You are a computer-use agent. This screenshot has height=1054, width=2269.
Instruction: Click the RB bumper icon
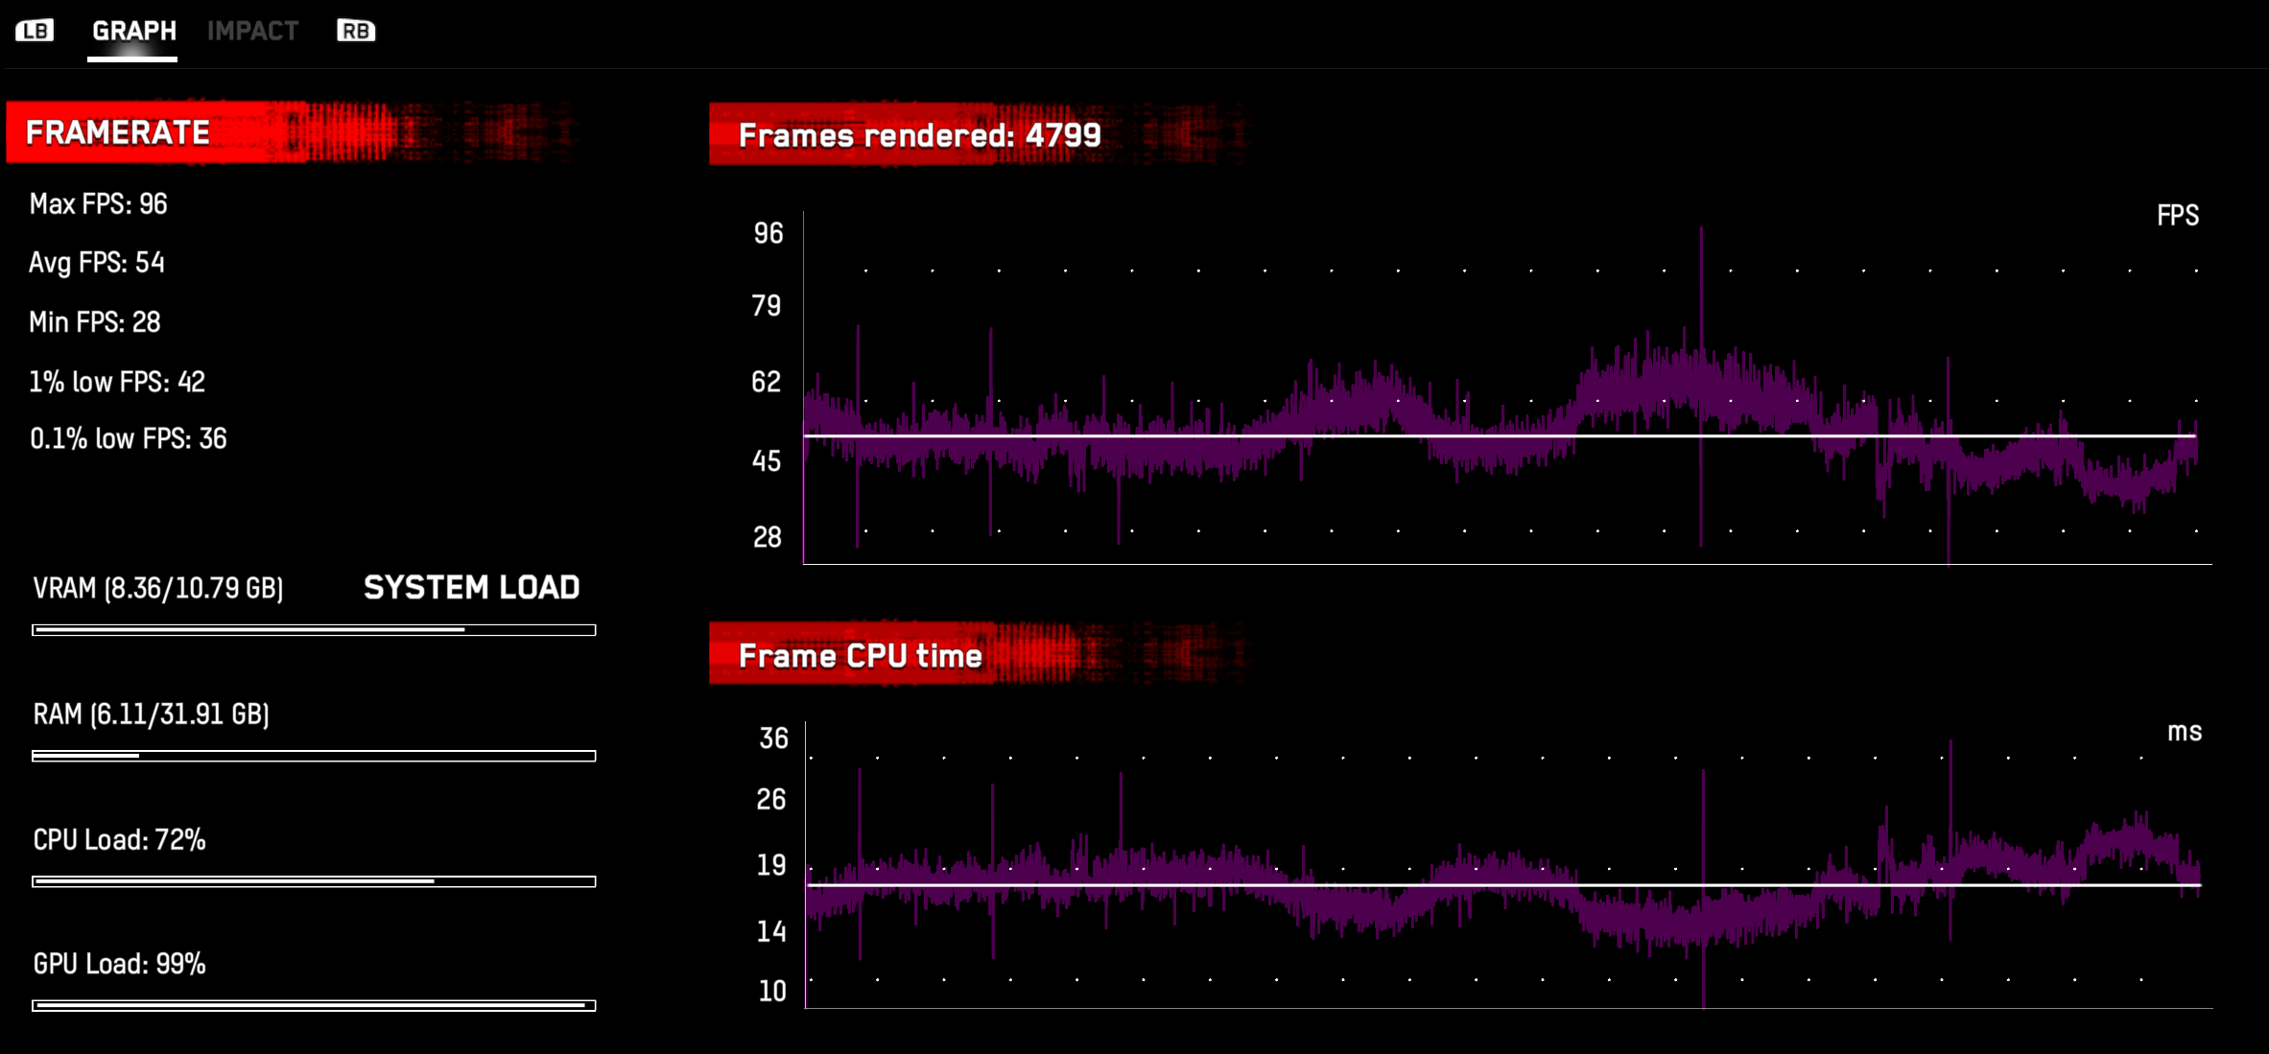click(355, 31)
